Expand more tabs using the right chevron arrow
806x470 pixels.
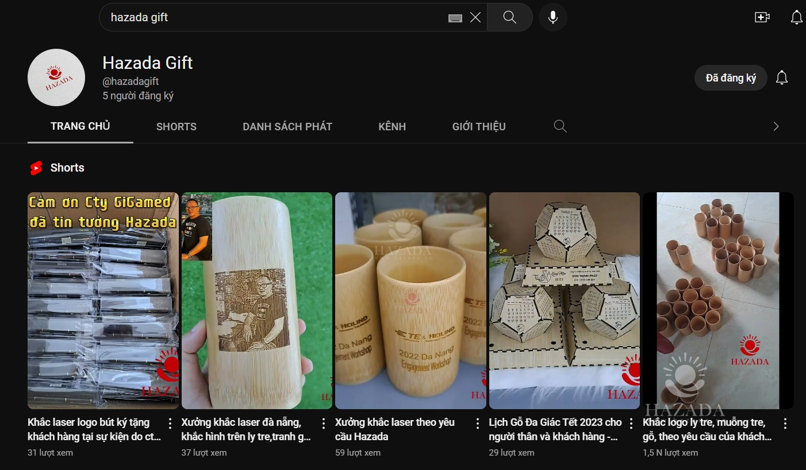pos(776,126)
